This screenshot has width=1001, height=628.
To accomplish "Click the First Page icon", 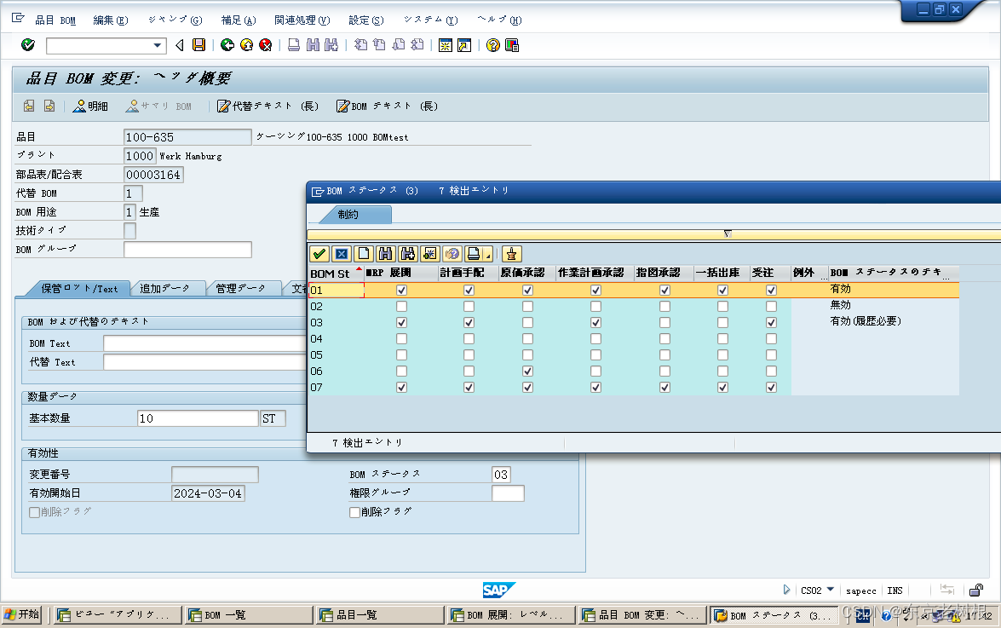I will (x=360, y=44).
